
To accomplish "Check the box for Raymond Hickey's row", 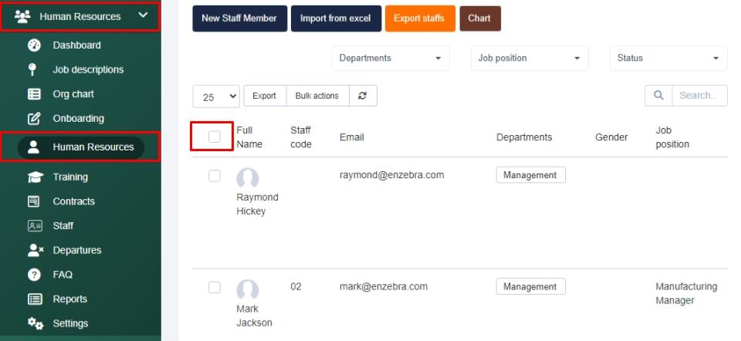I will pyautogui.click(x=215, y=176).
